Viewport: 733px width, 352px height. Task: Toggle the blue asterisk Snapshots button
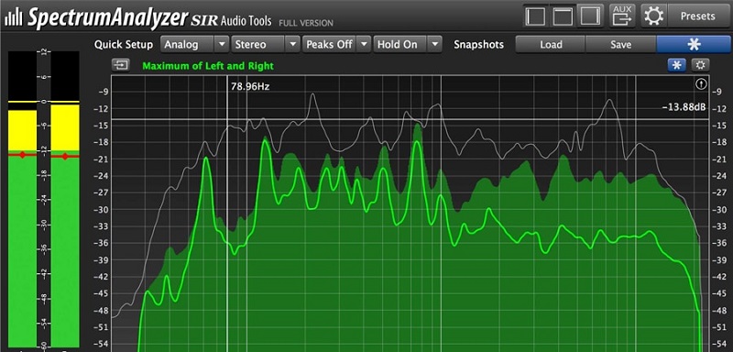click(694, 44)
